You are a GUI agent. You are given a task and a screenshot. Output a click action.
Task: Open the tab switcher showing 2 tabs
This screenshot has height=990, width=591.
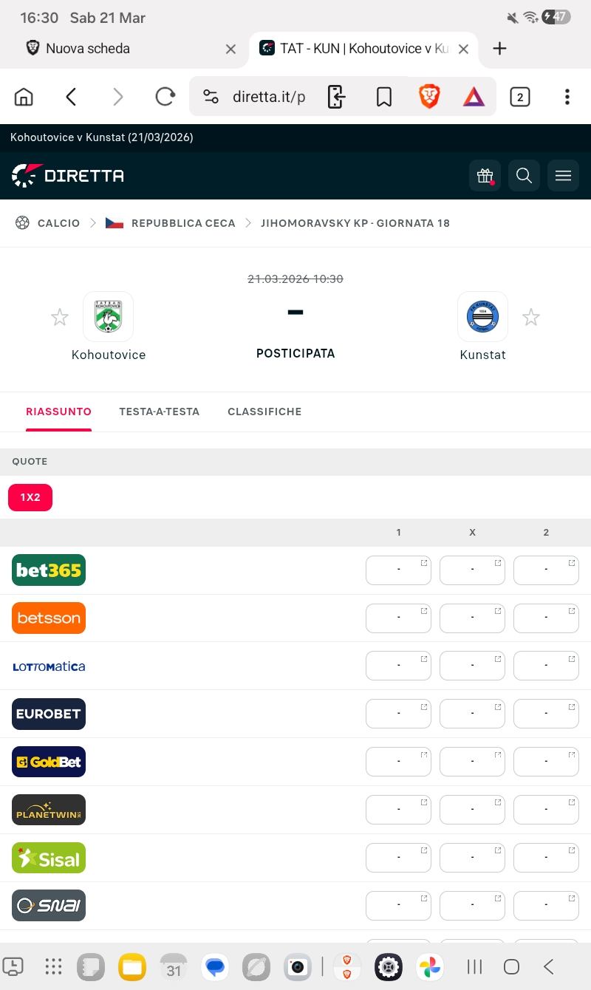(x=520, y=97)
